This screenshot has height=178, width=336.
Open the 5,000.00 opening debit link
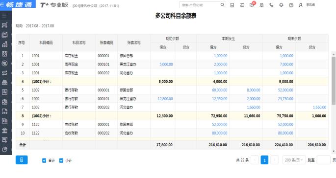(166, 65)
